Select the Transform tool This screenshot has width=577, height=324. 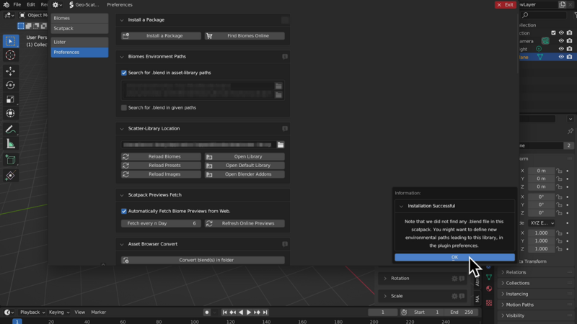(10, 114)
